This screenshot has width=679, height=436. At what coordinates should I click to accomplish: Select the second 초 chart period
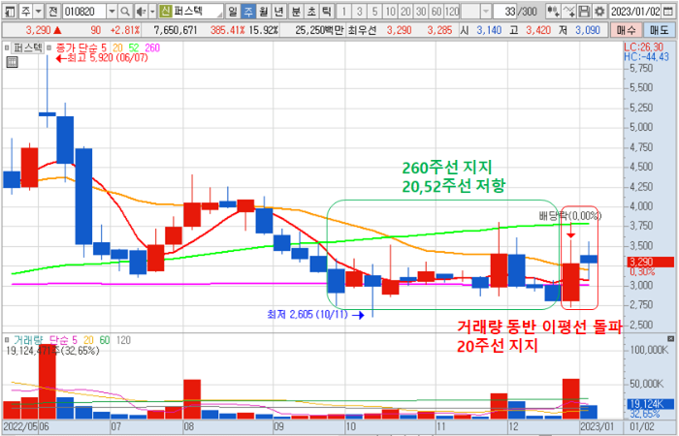[311, 11]
